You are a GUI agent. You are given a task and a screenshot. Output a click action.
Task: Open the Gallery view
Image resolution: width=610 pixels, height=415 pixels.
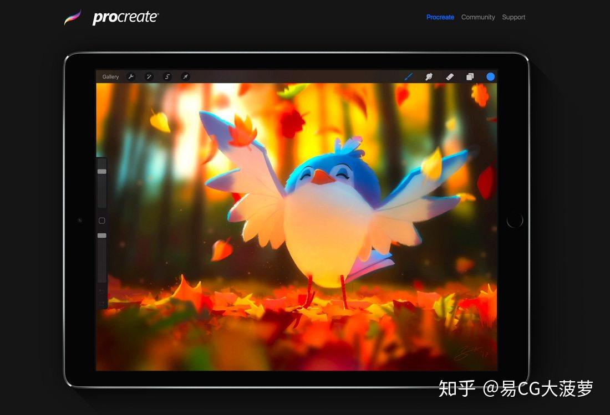tap(110, 76)
